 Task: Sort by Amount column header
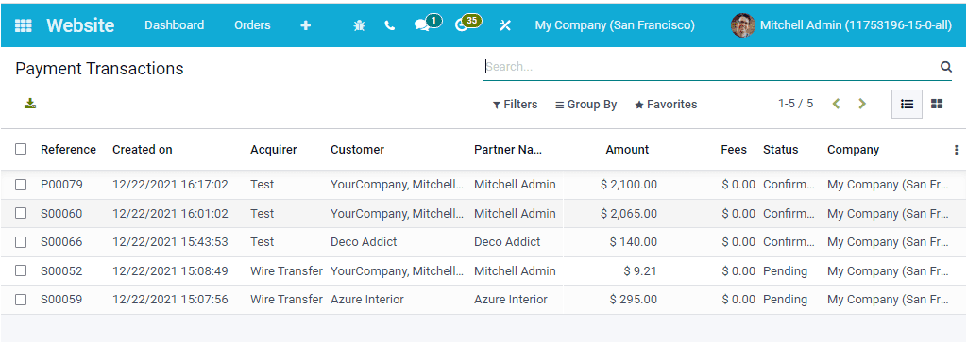627,150
